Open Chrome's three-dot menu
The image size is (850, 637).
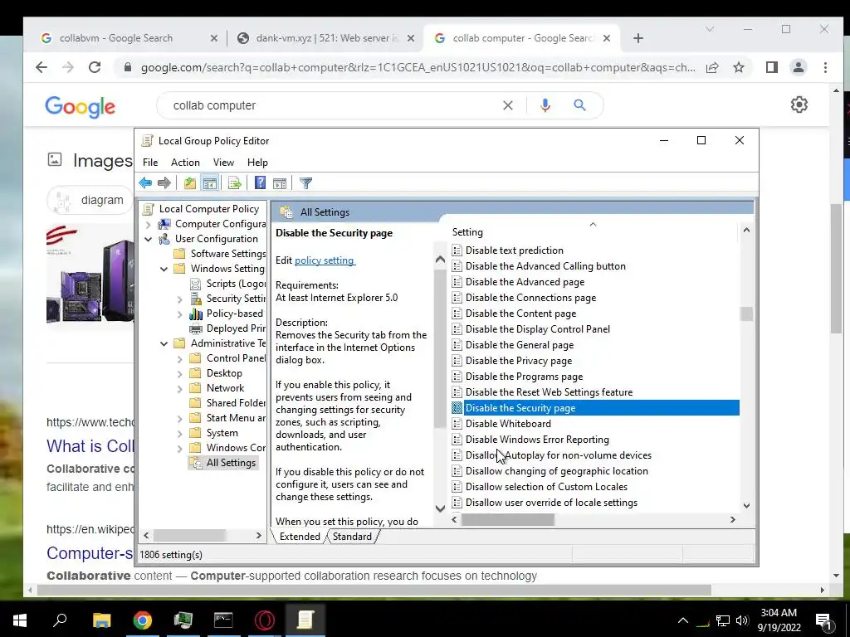click(x=825, y=67)
